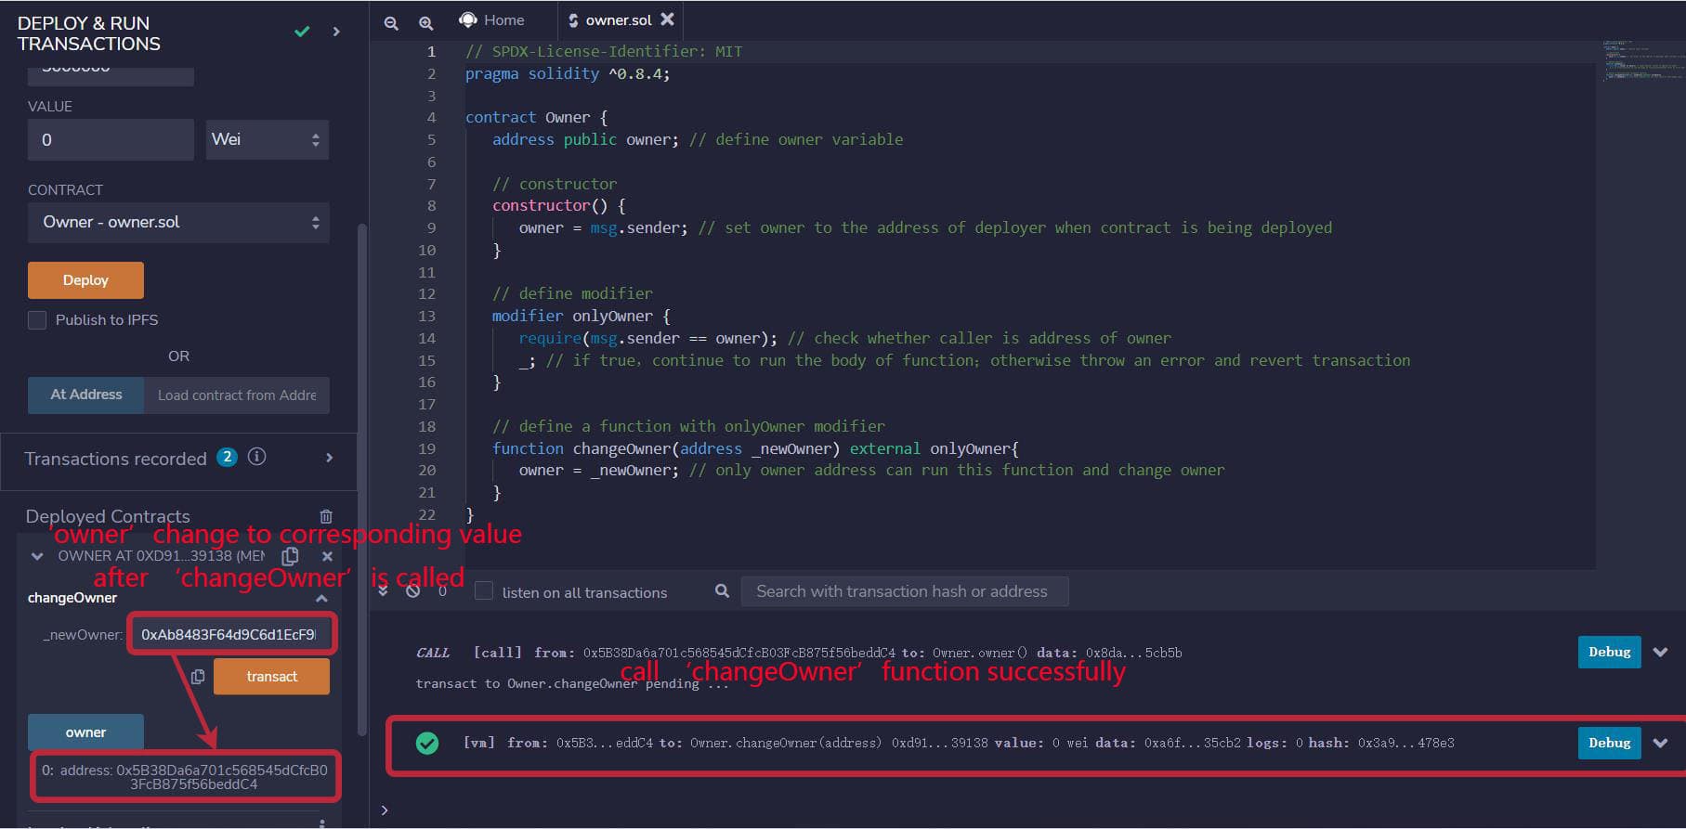This screenshot has width=1686, height=829.
Task: Click the info icon beside Transactions recorded
Action: (x=257, y=457)
